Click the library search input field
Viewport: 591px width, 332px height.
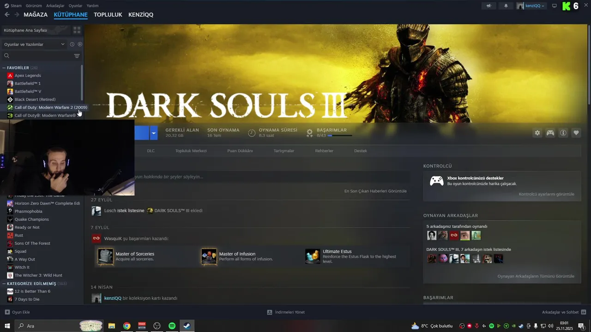[x=42, y=56]
